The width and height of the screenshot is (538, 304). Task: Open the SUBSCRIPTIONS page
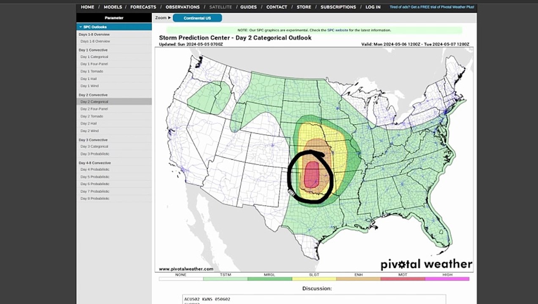(x=338, y=7)
